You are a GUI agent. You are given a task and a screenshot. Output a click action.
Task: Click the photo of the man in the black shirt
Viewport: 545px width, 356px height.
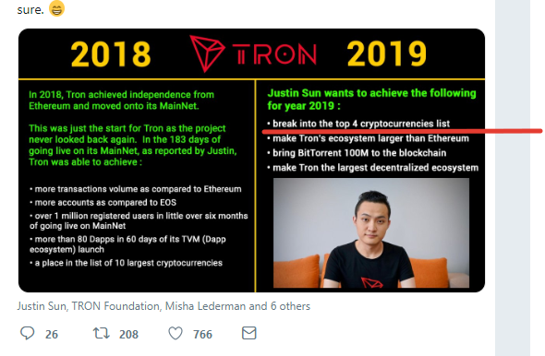[x=371, y=232]
